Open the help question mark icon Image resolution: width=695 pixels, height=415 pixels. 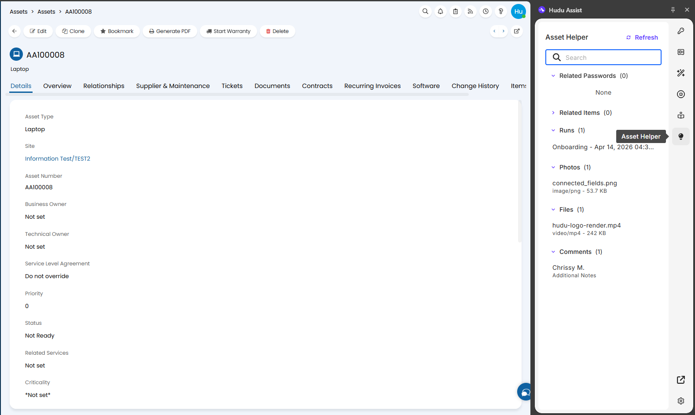501,11
